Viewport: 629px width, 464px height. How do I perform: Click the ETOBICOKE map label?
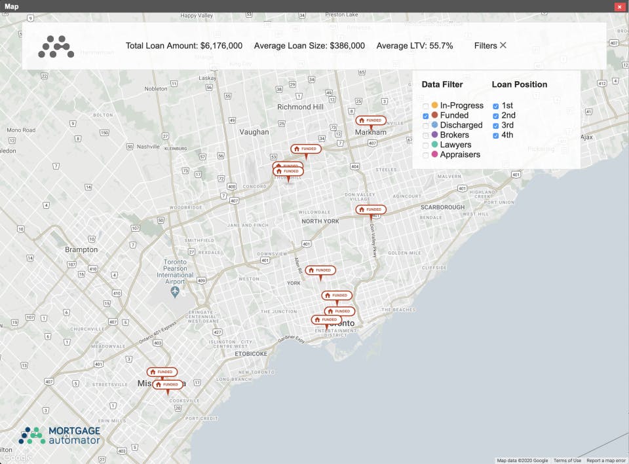click(251, 354)
